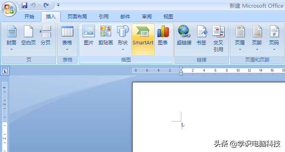Image resolution: width=285 pixels, height=152 pixels.
Task: Redo action in quick access toolbar
Action: [46, 5]
